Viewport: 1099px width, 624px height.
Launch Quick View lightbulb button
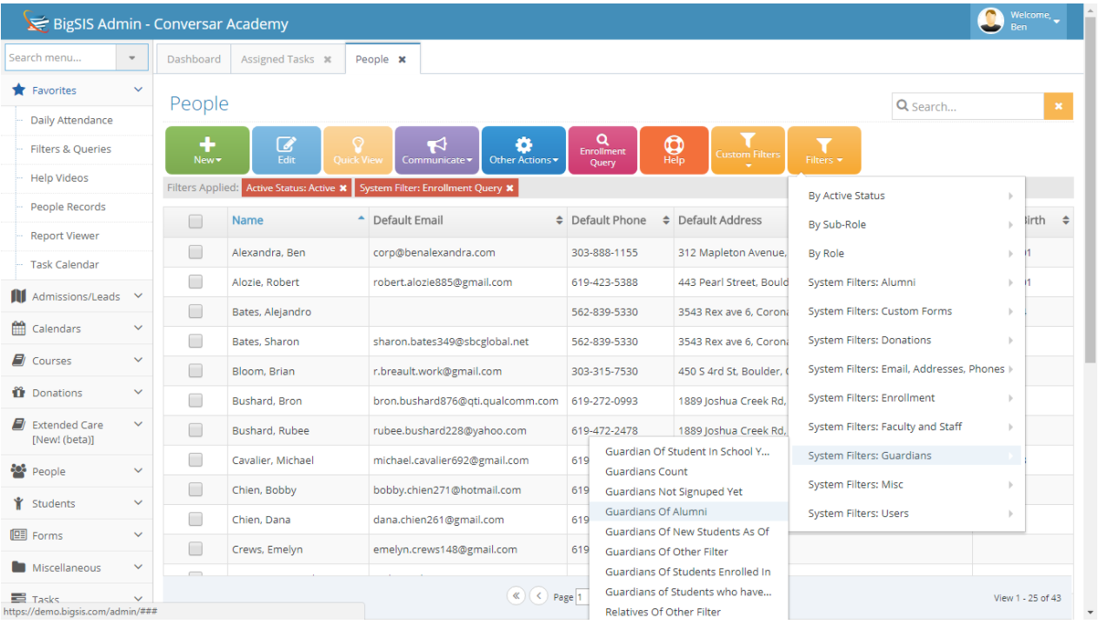click(x=357, y=150)
